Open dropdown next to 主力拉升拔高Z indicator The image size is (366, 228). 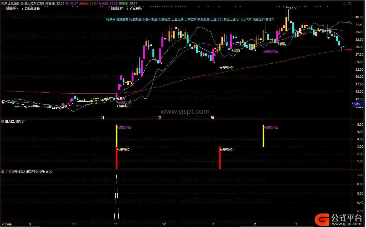coord(22,4)
